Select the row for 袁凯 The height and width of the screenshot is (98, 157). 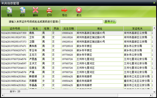coord(77,33)
